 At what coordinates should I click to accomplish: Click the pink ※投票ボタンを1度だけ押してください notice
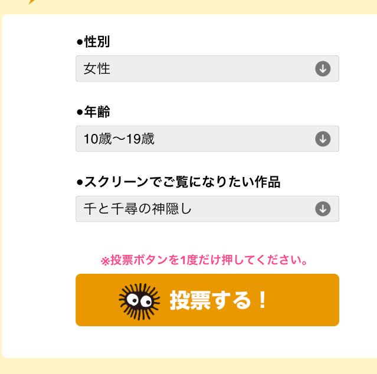(205, 260)
